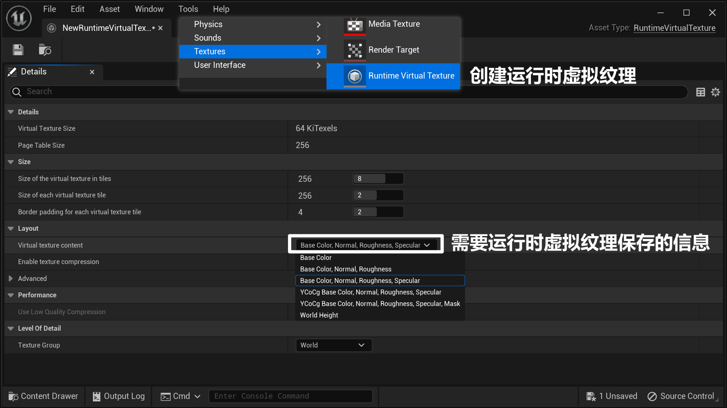Click the Unreal Engine logo icon
727x408 pixels.
click(19, 18)
